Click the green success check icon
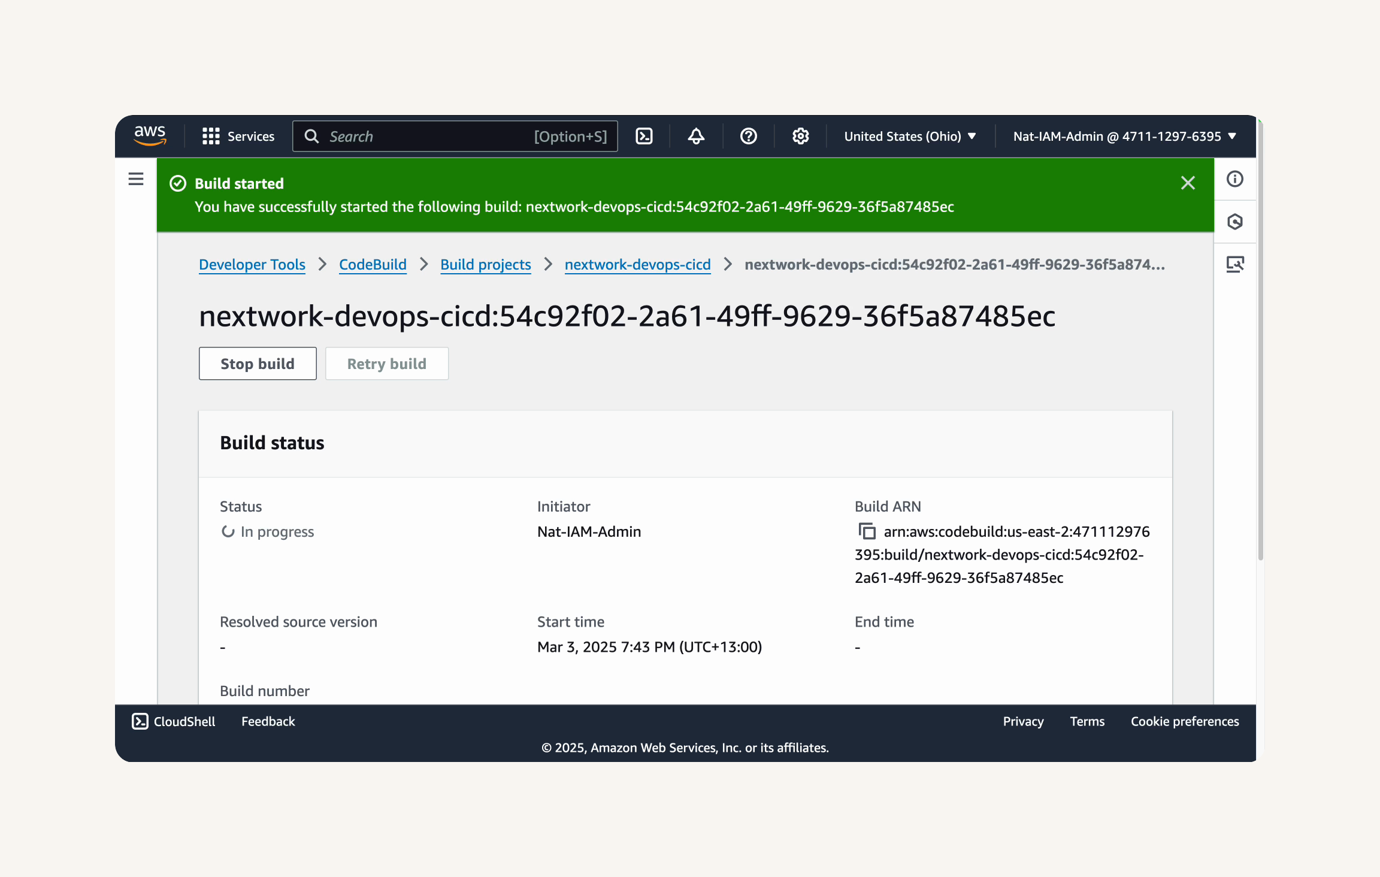The width and height of the screenshot is (1380, 877). pyautogui.click(x=178, y=183)
